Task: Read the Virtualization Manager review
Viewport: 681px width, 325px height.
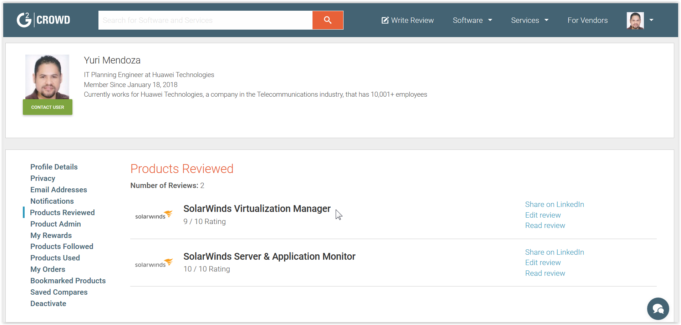Action: pos(545,225)
